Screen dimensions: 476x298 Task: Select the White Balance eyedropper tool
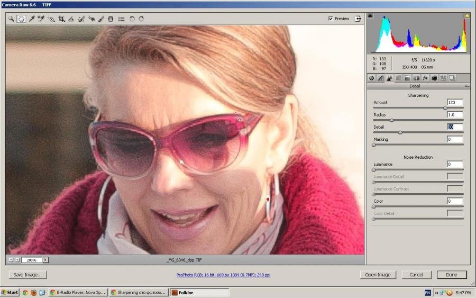click(31, 19)
